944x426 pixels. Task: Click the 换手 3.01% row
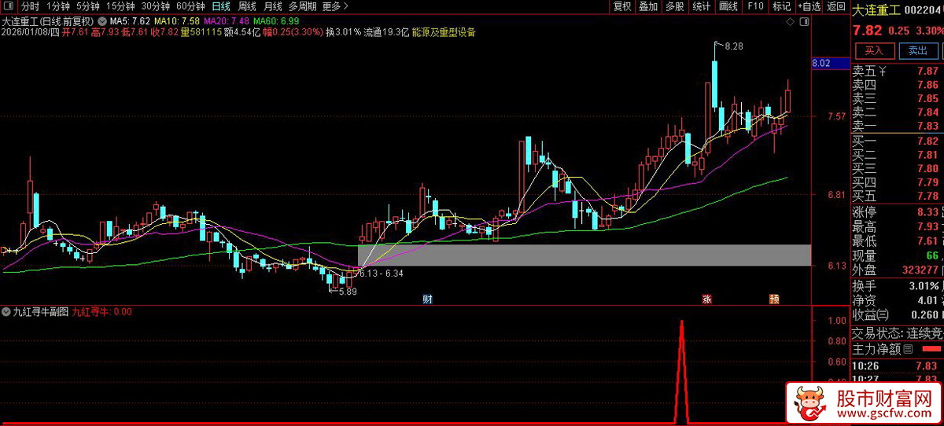(897, 286)
